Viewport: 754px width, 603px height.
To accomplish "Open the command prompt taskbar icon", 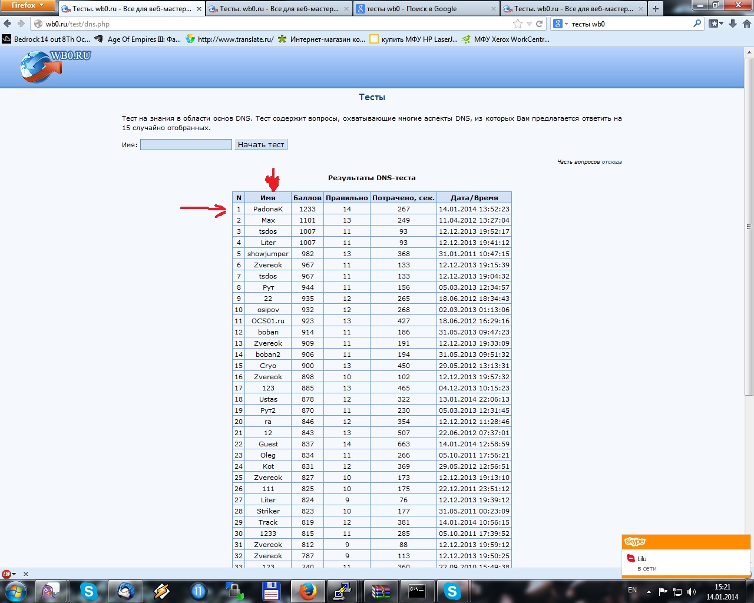I will point(416,591).
